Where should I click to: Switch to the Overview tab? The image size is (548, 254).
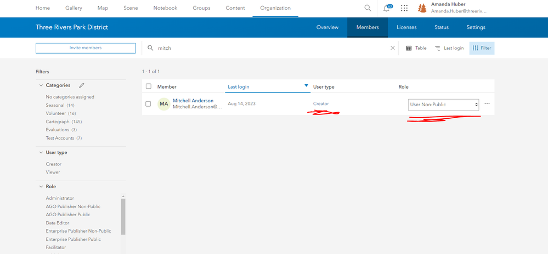(x=327, y=27)
